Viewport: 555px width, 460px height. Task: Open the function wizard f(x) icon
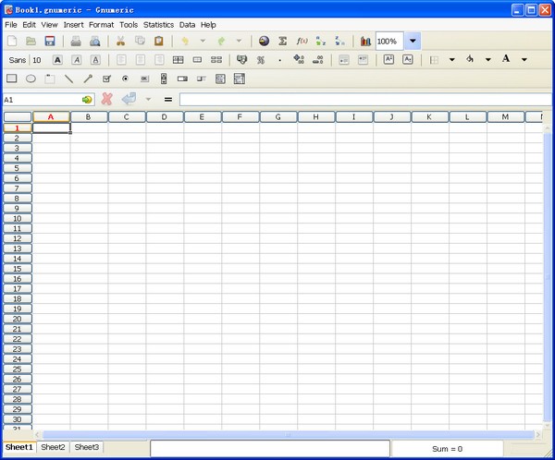(x=302, y=42)
